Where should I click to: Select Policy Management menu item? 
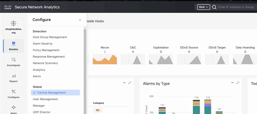46,50
